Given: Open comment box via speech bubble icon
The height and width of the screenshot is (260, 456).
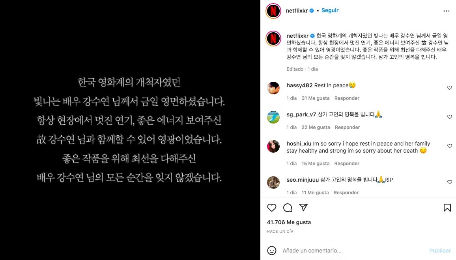Looking at the screenshot, I should click(x=288, y=208).
